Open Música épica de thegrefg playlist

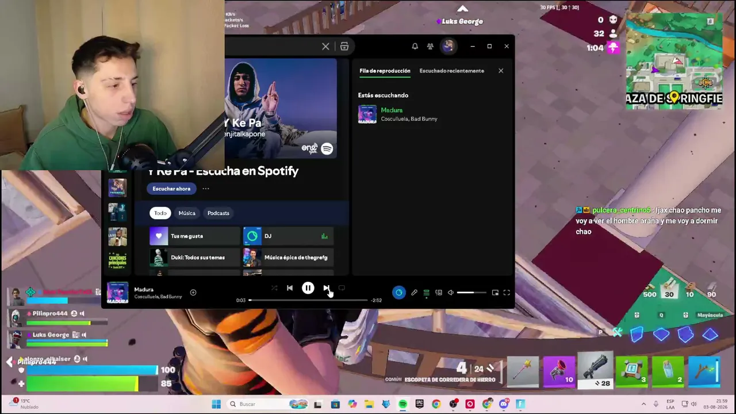(287, 258)
